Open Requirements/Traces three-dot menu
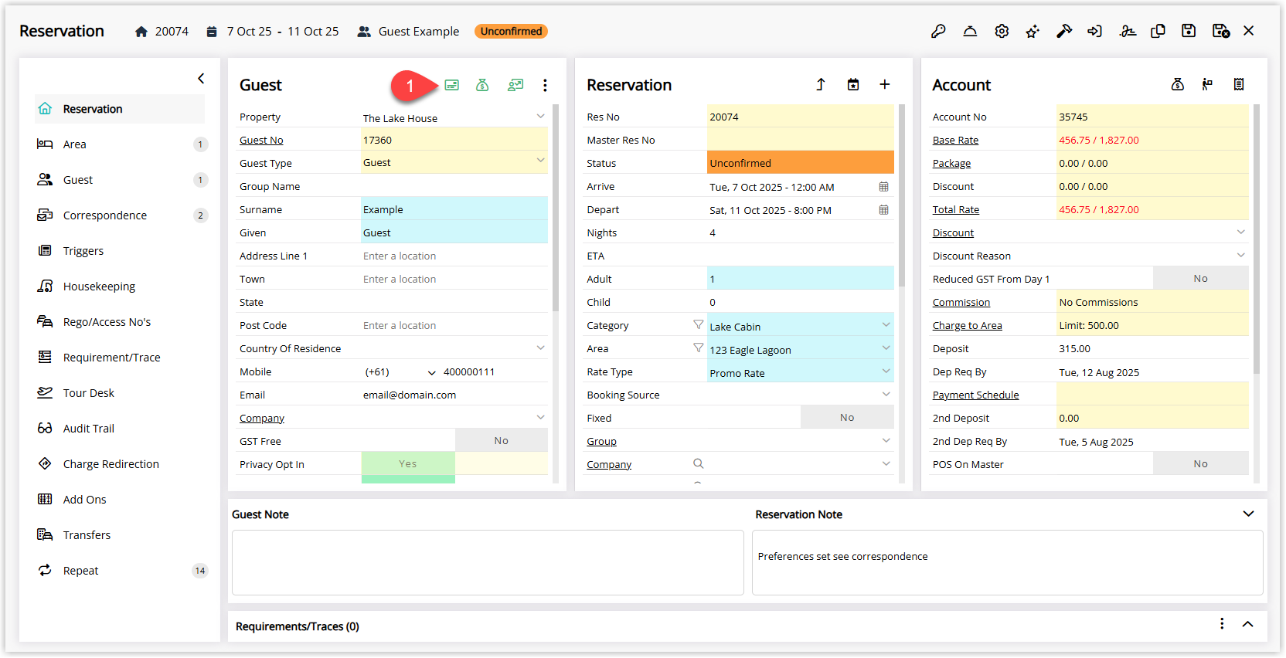Screen dimensions: 1286x658 point(1222,623)
